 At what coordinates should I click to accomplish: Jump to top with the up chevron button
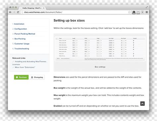142,104
